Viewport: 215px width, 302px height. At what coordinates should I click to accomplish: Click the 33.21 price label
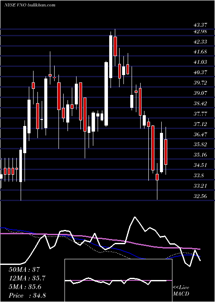pos(200,186)
